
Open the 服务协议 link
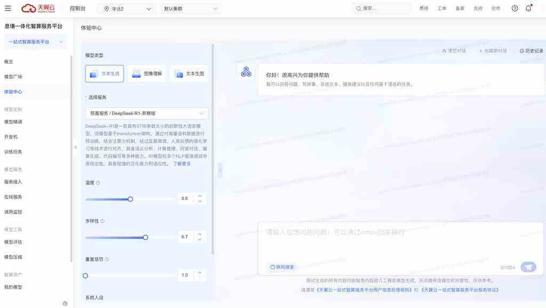pos(460,290)
